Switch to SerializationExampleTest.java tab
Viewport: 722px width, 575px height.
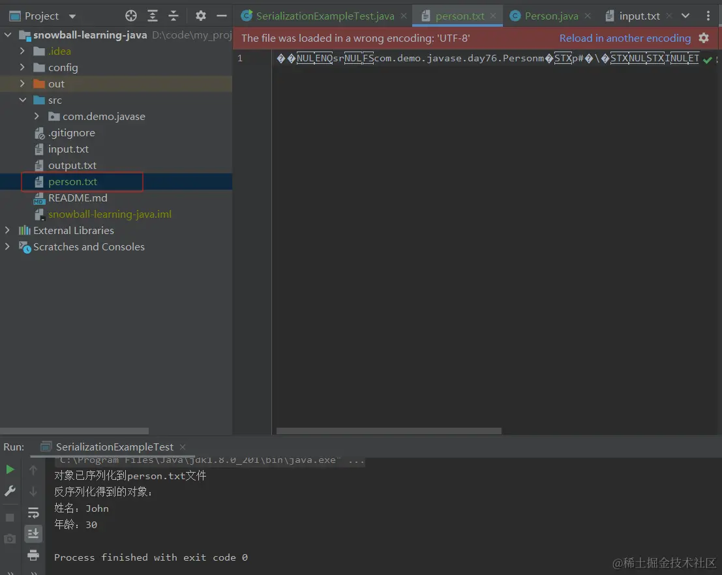click(x=325, y=16)
